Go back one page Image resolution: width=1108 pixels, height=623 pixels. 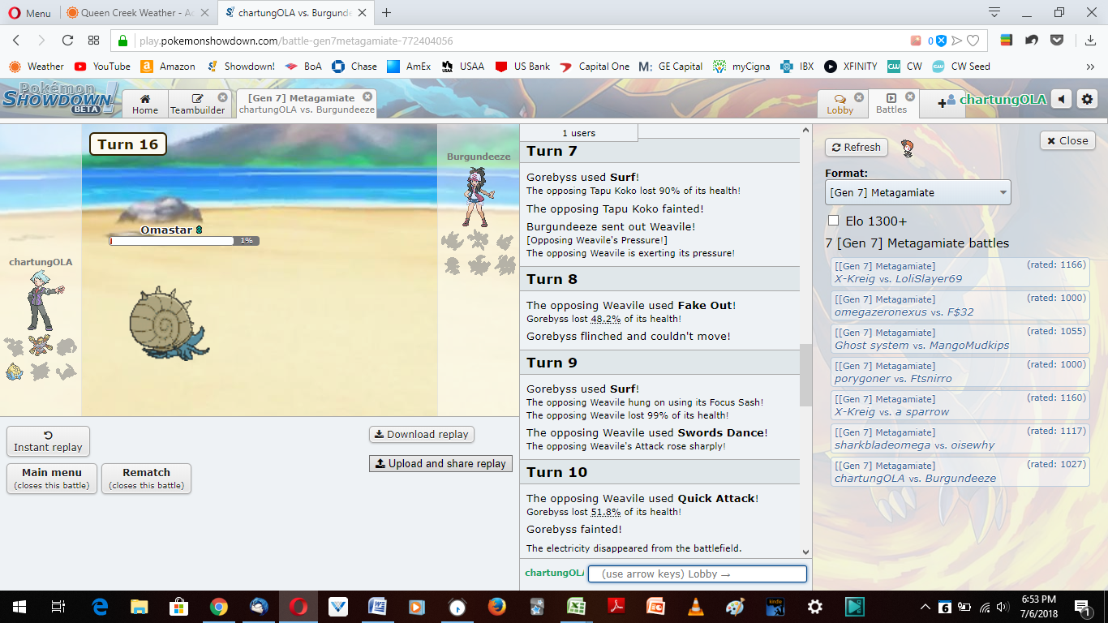(x=16, y=41)
